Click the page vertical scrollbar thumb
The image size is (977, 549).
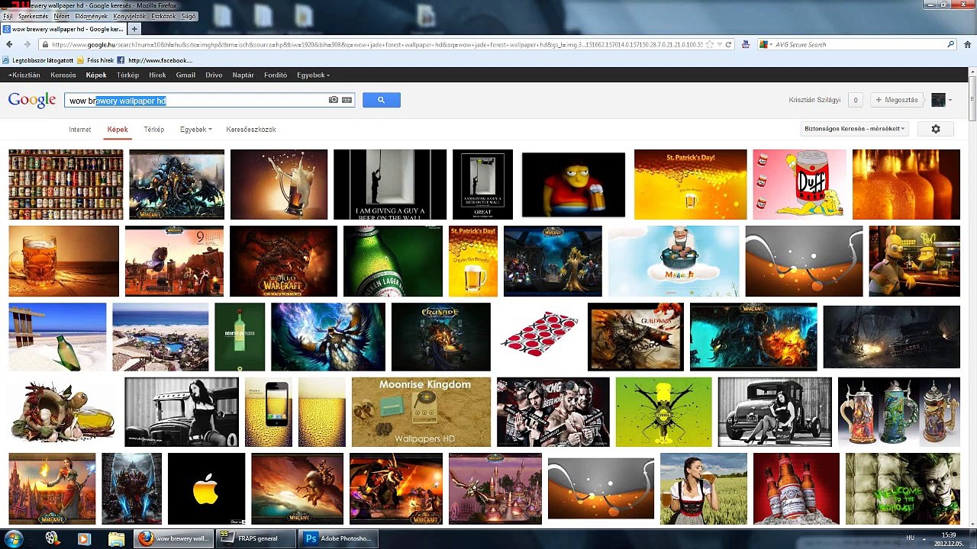(972, 99)
